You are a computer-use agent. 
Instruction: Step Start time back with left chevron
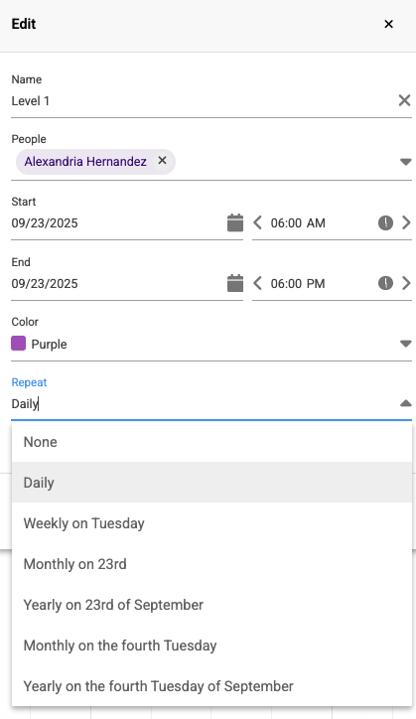(258, 222)
